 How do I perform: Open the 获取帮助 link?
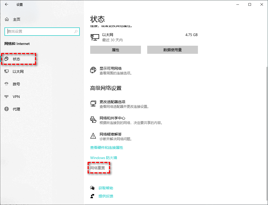coord(106,188)
